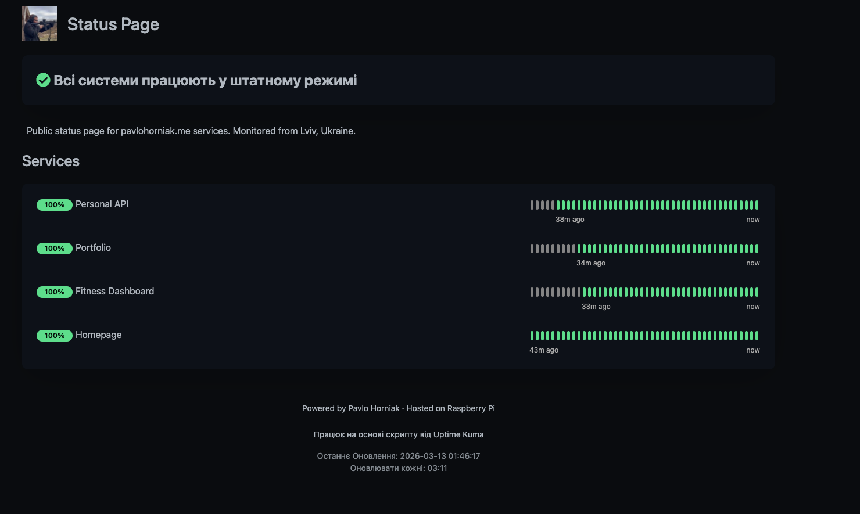Image resolution: width=860 pixels, height=514 pixels.
Task: Select the Fitness Dashboard service entry
Action: [114, 291]
